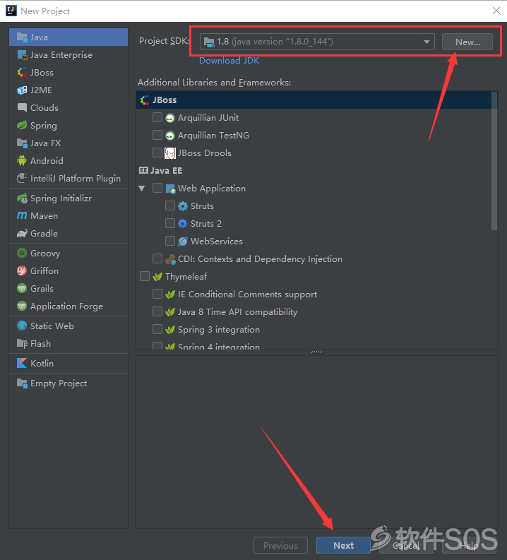Click the New... SDK button
The width and height of the screenshot is (507, 560).
[x=467, y=42]
